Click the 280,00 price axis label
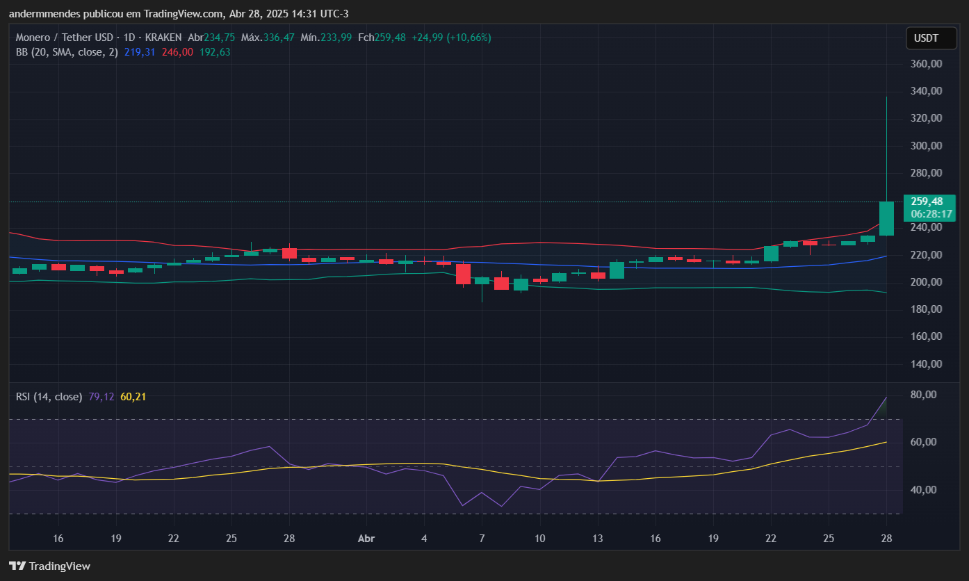969x581 pixels. coord(927,173)
